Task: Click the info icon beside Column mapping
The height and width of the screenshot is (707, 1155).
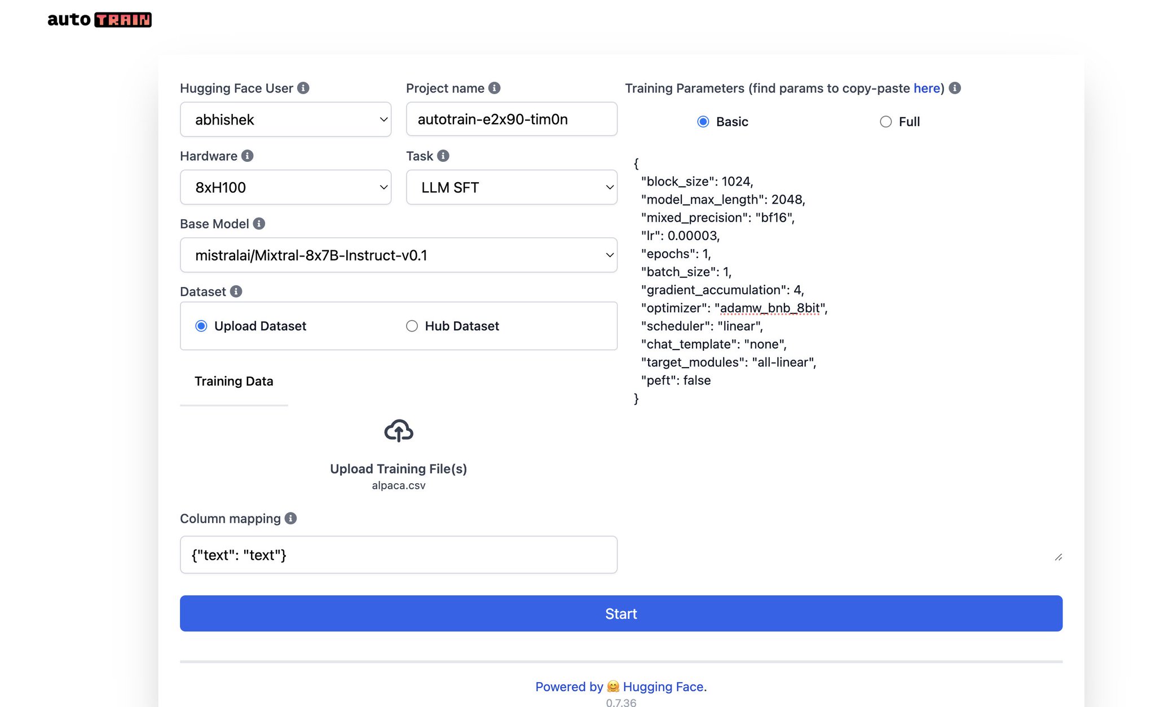Action: pos(290,518)
